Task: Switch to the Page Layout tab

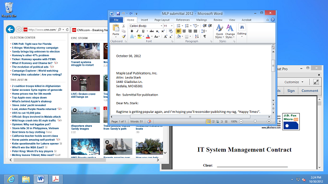Action: click(x=162, y=20)
